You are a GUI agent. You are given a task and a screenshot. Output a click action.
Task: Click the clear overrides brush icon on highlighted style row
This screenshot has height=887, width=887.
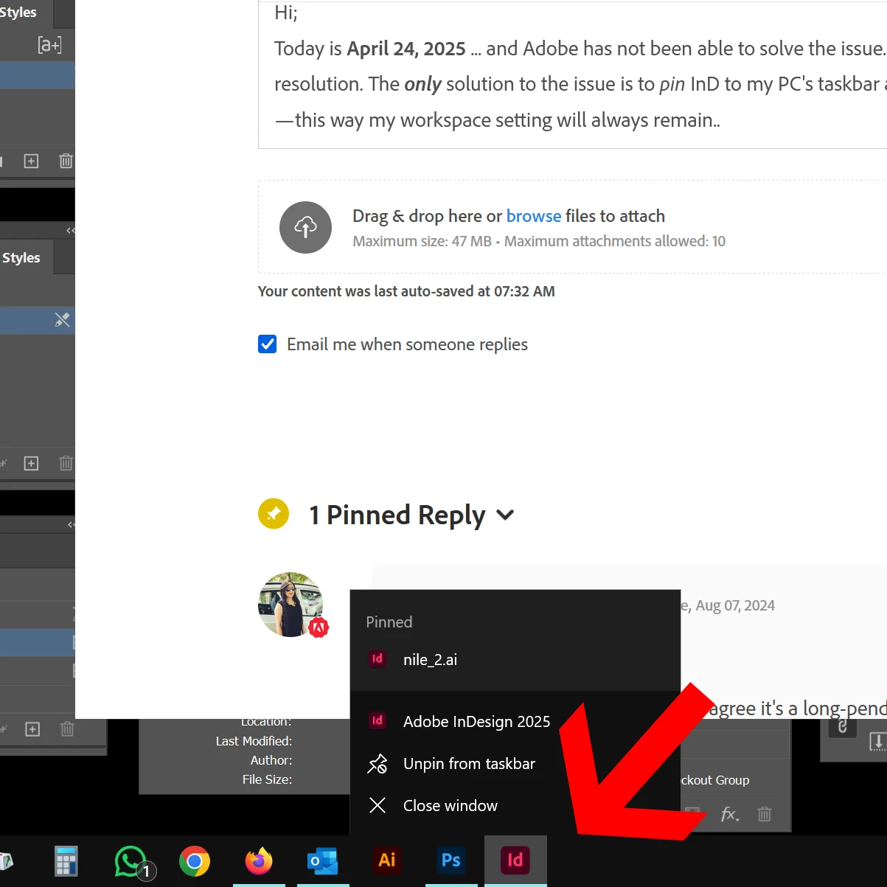(x=62, y=320)
